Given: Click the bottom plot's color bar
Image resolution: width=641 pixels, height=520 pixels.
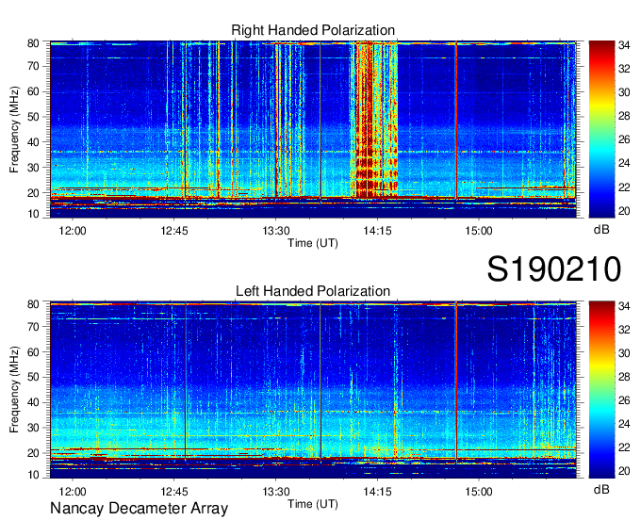Looking at the screenshot, I should tap(601, 390).
